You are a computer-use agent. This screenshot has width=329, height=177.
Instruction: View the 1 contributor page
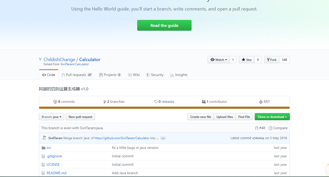tap(214, 102)
